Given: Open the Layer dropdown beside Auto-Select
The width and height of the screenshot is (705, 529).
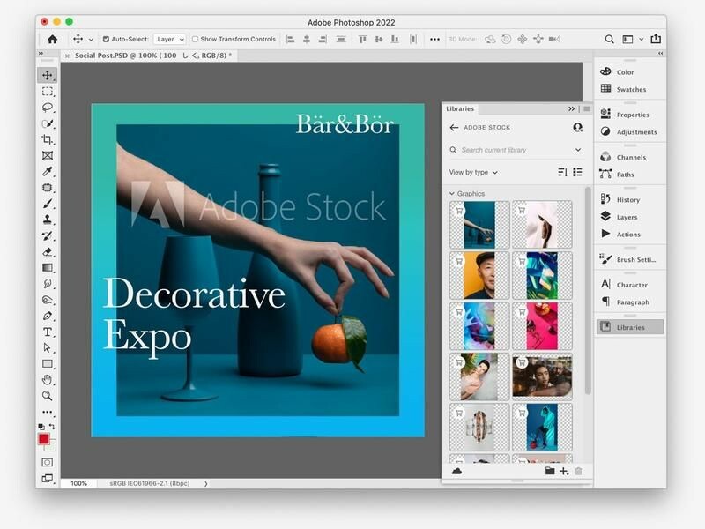Looking at the screenshot, I should tap(169, 40).
